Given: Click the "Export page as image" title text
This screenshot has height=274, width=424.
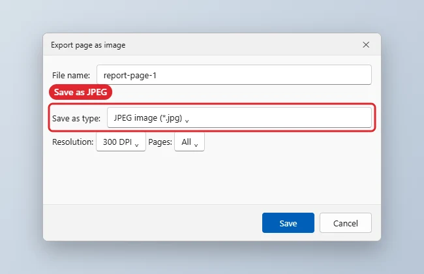Looking at the screenshot, I should point(88,45).
